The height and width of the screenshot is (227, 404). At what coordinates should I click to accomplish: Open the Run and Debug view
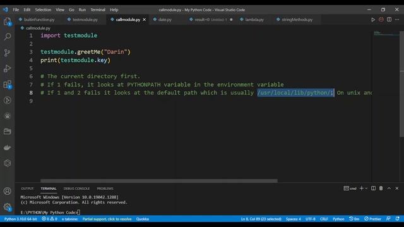(7, 69)
